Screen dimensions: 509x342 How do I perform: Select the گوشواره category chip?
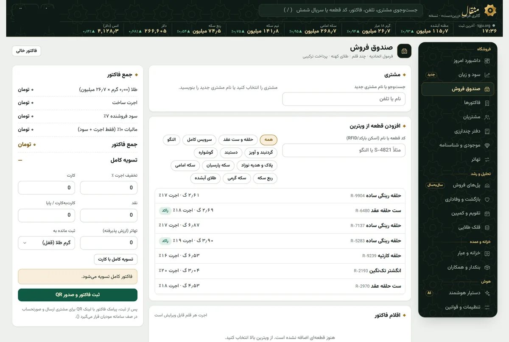click(x=206, y=152)
